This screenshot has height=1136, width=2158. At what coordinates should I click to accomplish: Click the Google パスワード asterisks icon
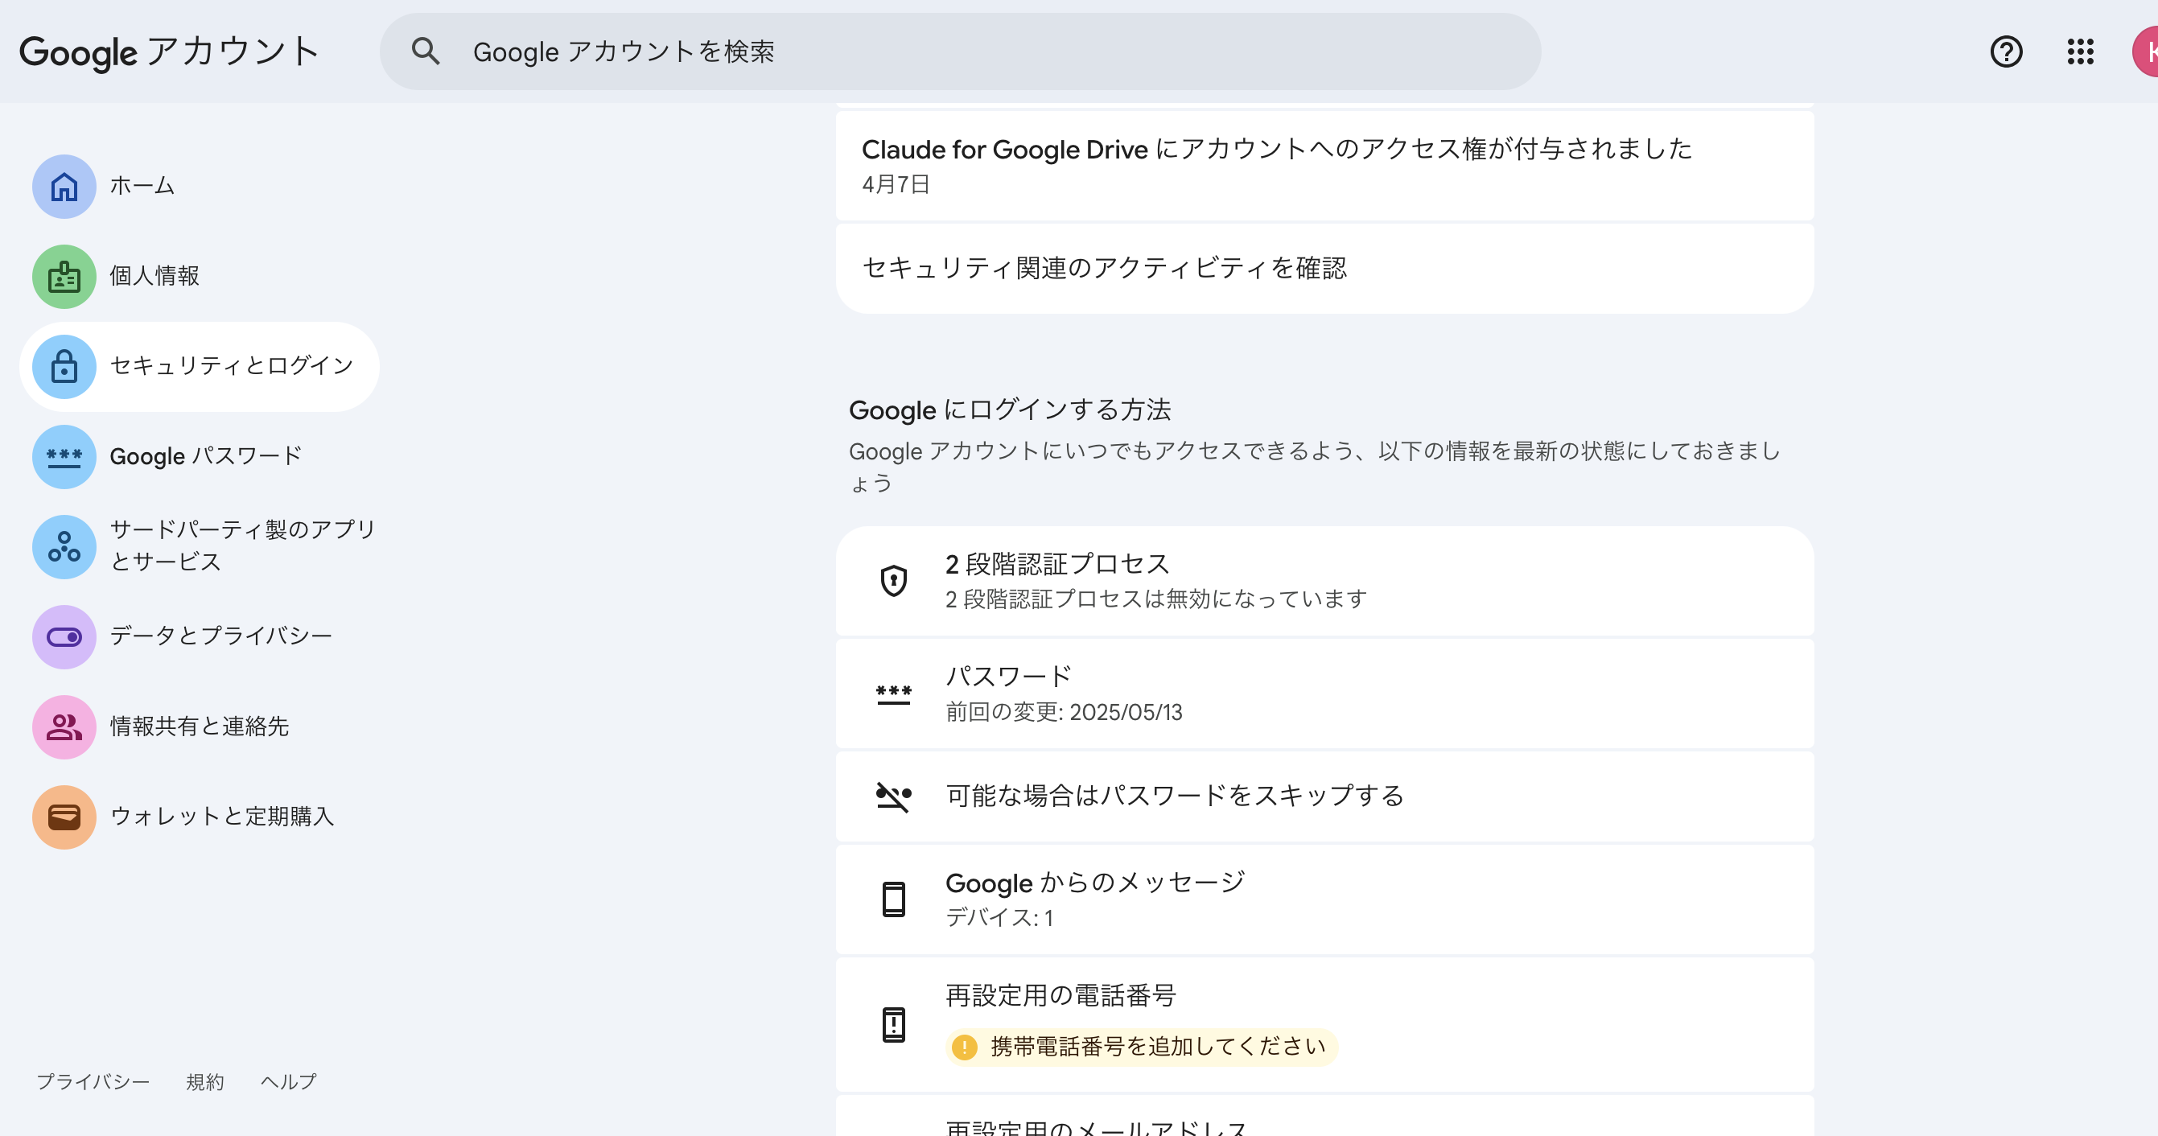(x=64, y=457)
